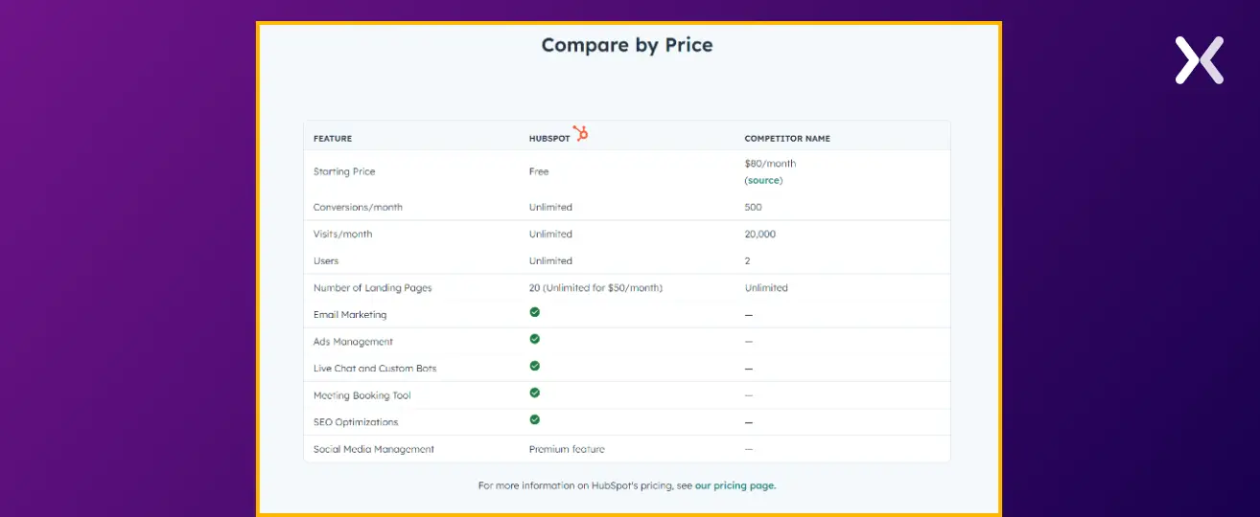Select the 'SEO Optimizations' row label
Screen dimensions: 1260x517
[356, 422]
